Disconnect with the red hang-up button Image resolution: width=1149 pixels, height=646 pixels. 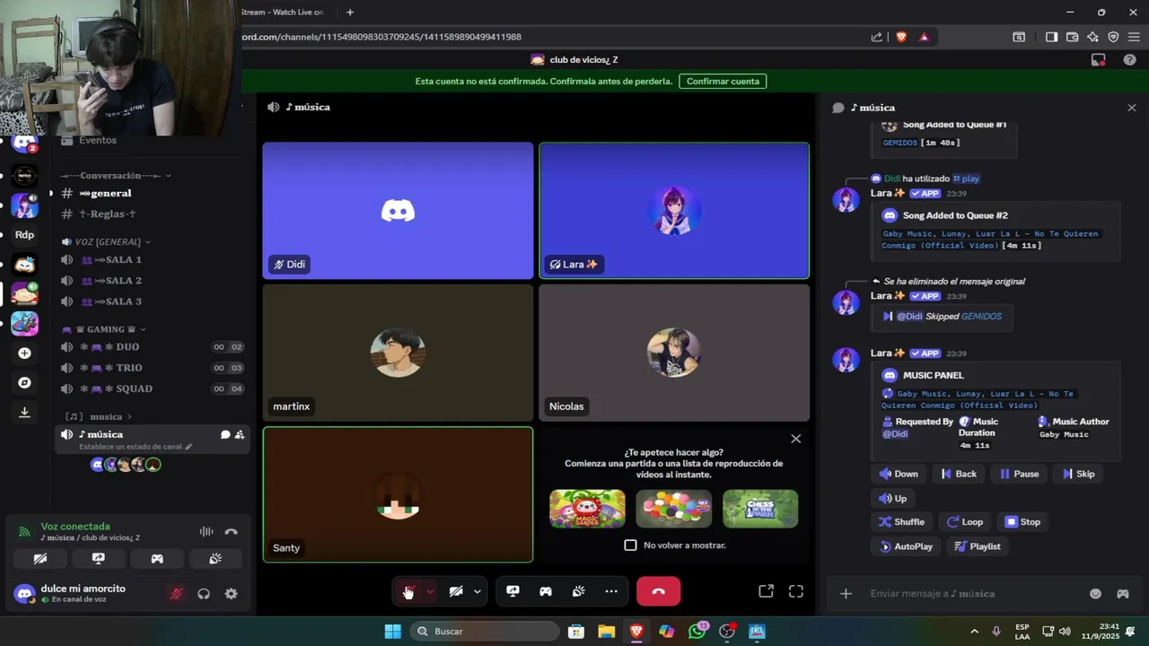click(658, 591)
